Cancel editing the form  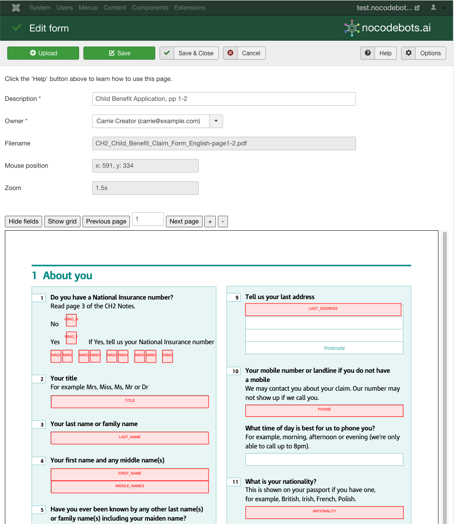[244, 53]
